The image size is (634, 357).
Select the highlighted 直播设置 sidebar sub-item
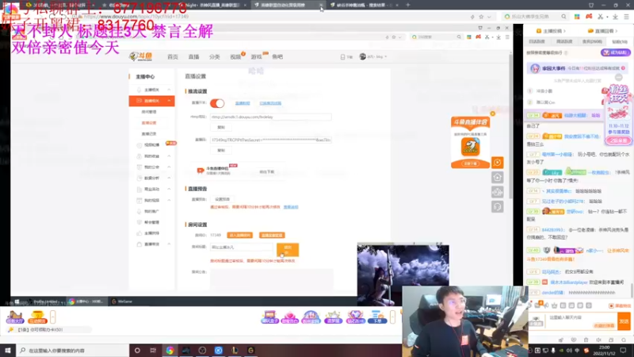tap(149, 123)
